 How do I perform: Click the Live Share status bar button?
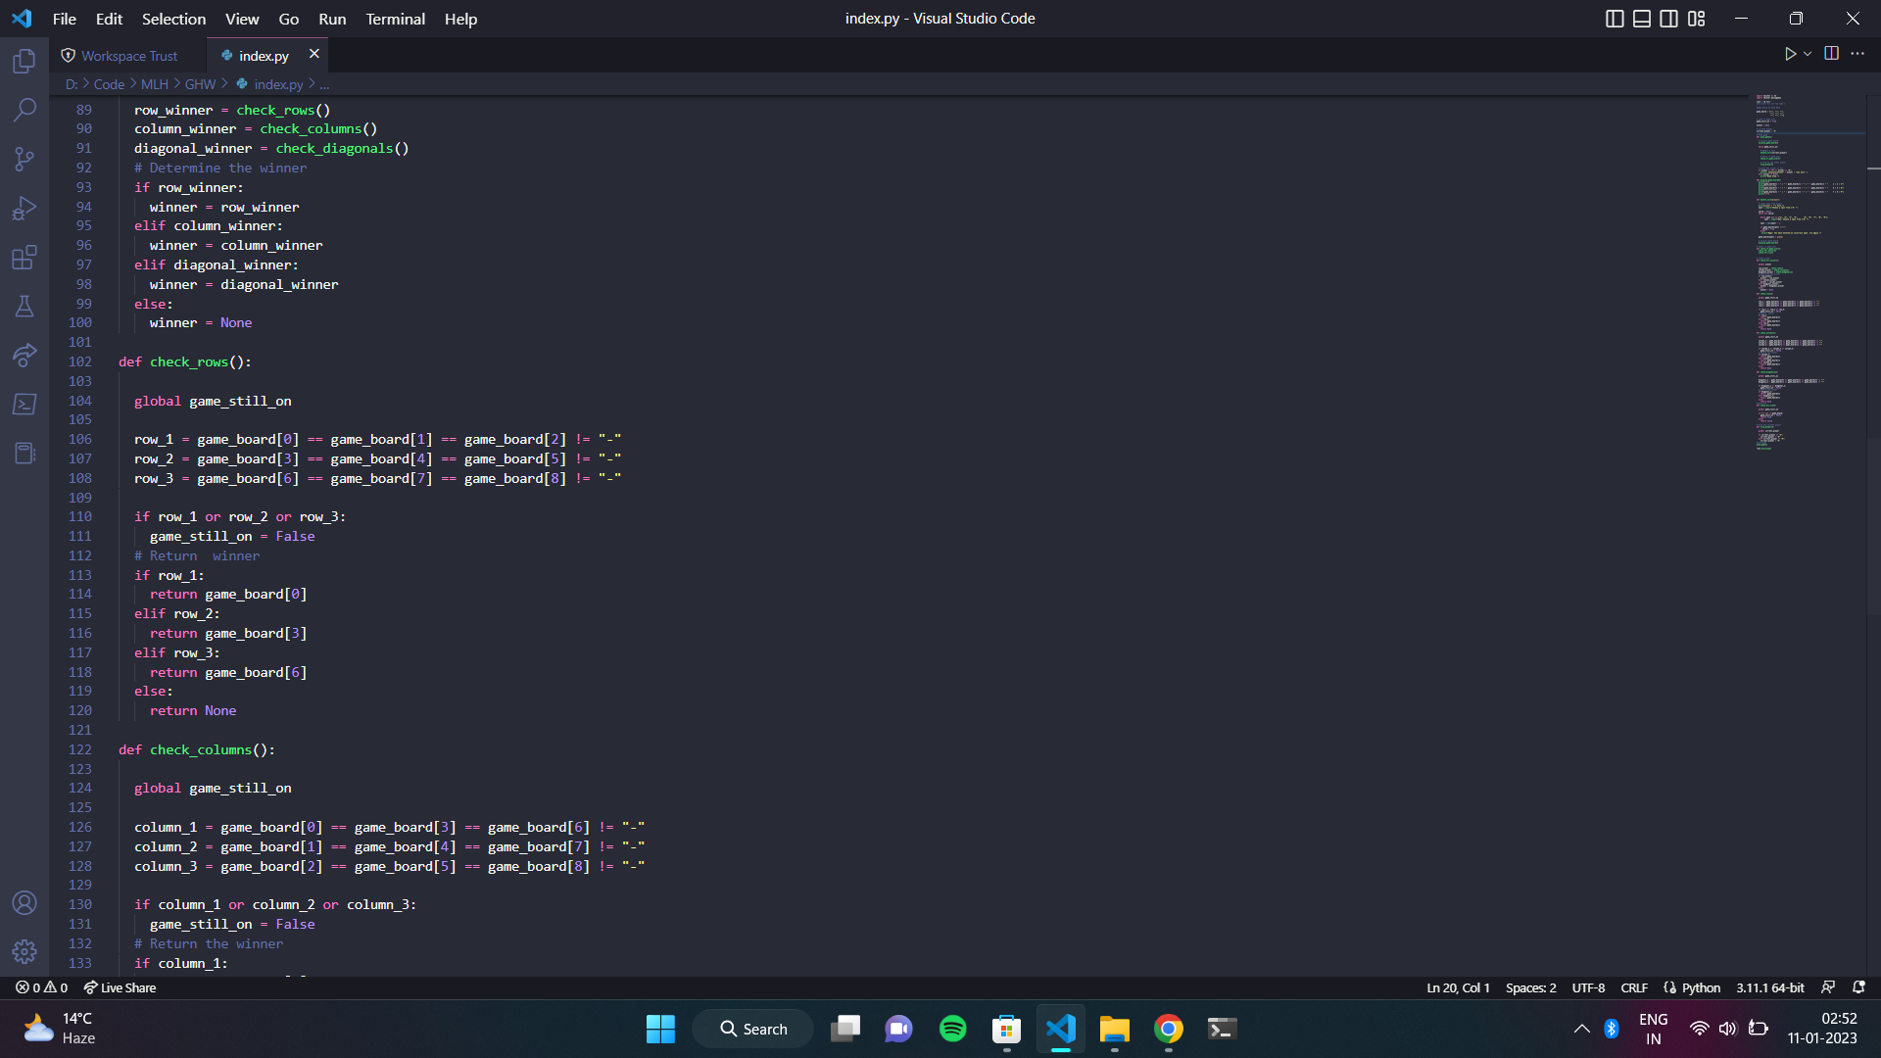[x=120, y=987]
